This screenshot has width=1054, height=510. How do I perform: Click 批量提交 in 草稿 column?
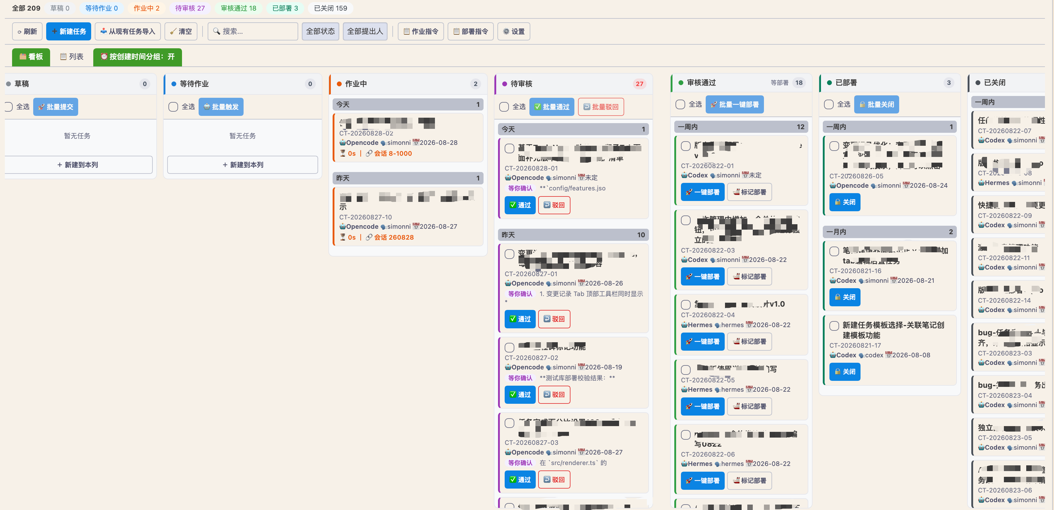coord(56,107)
